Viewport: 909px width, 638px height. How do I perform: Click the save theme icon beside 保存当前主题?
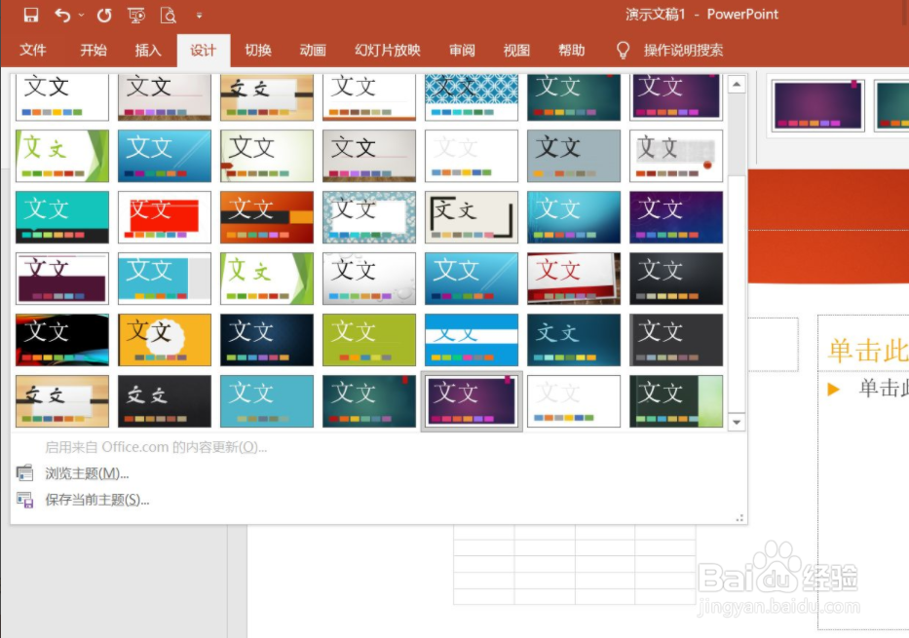24,500
